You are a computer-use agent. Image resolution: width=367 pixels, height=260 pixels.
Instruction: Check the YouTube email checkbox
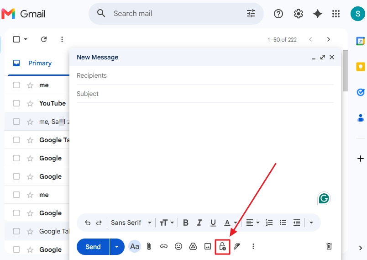[x=16, y=103]
